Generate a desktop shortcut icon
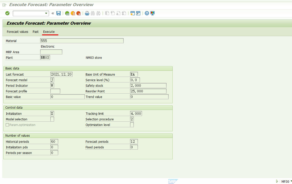 138,13
